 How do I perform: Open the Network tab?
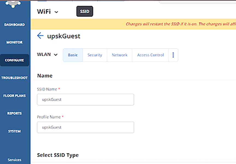120,55
